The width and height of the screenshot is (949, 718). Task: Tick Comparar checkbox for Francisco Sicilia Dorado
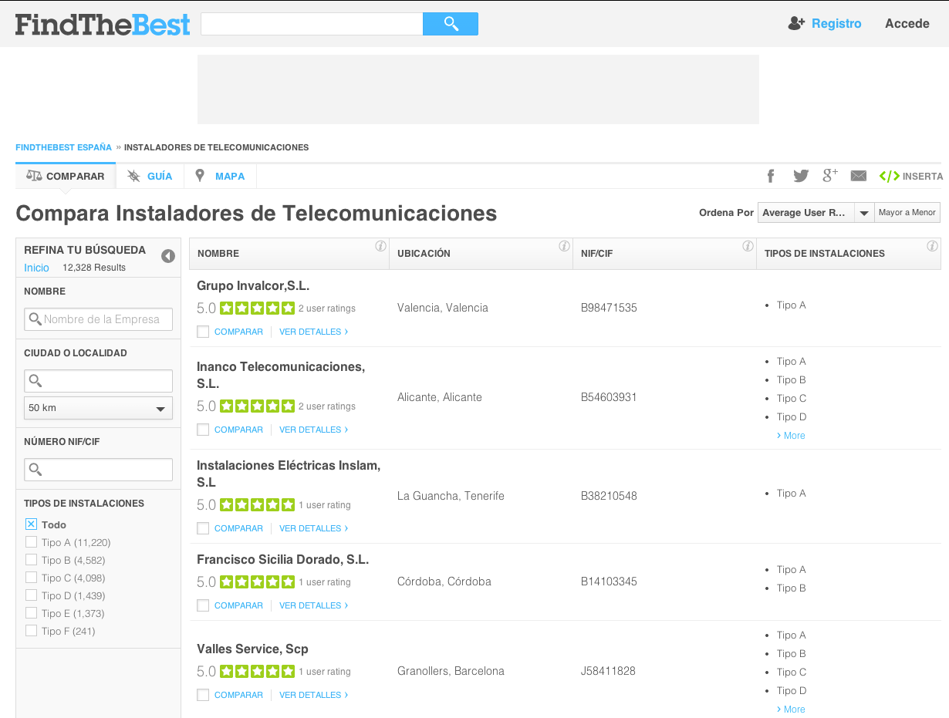pyautogui.click(x=203, y=605)
